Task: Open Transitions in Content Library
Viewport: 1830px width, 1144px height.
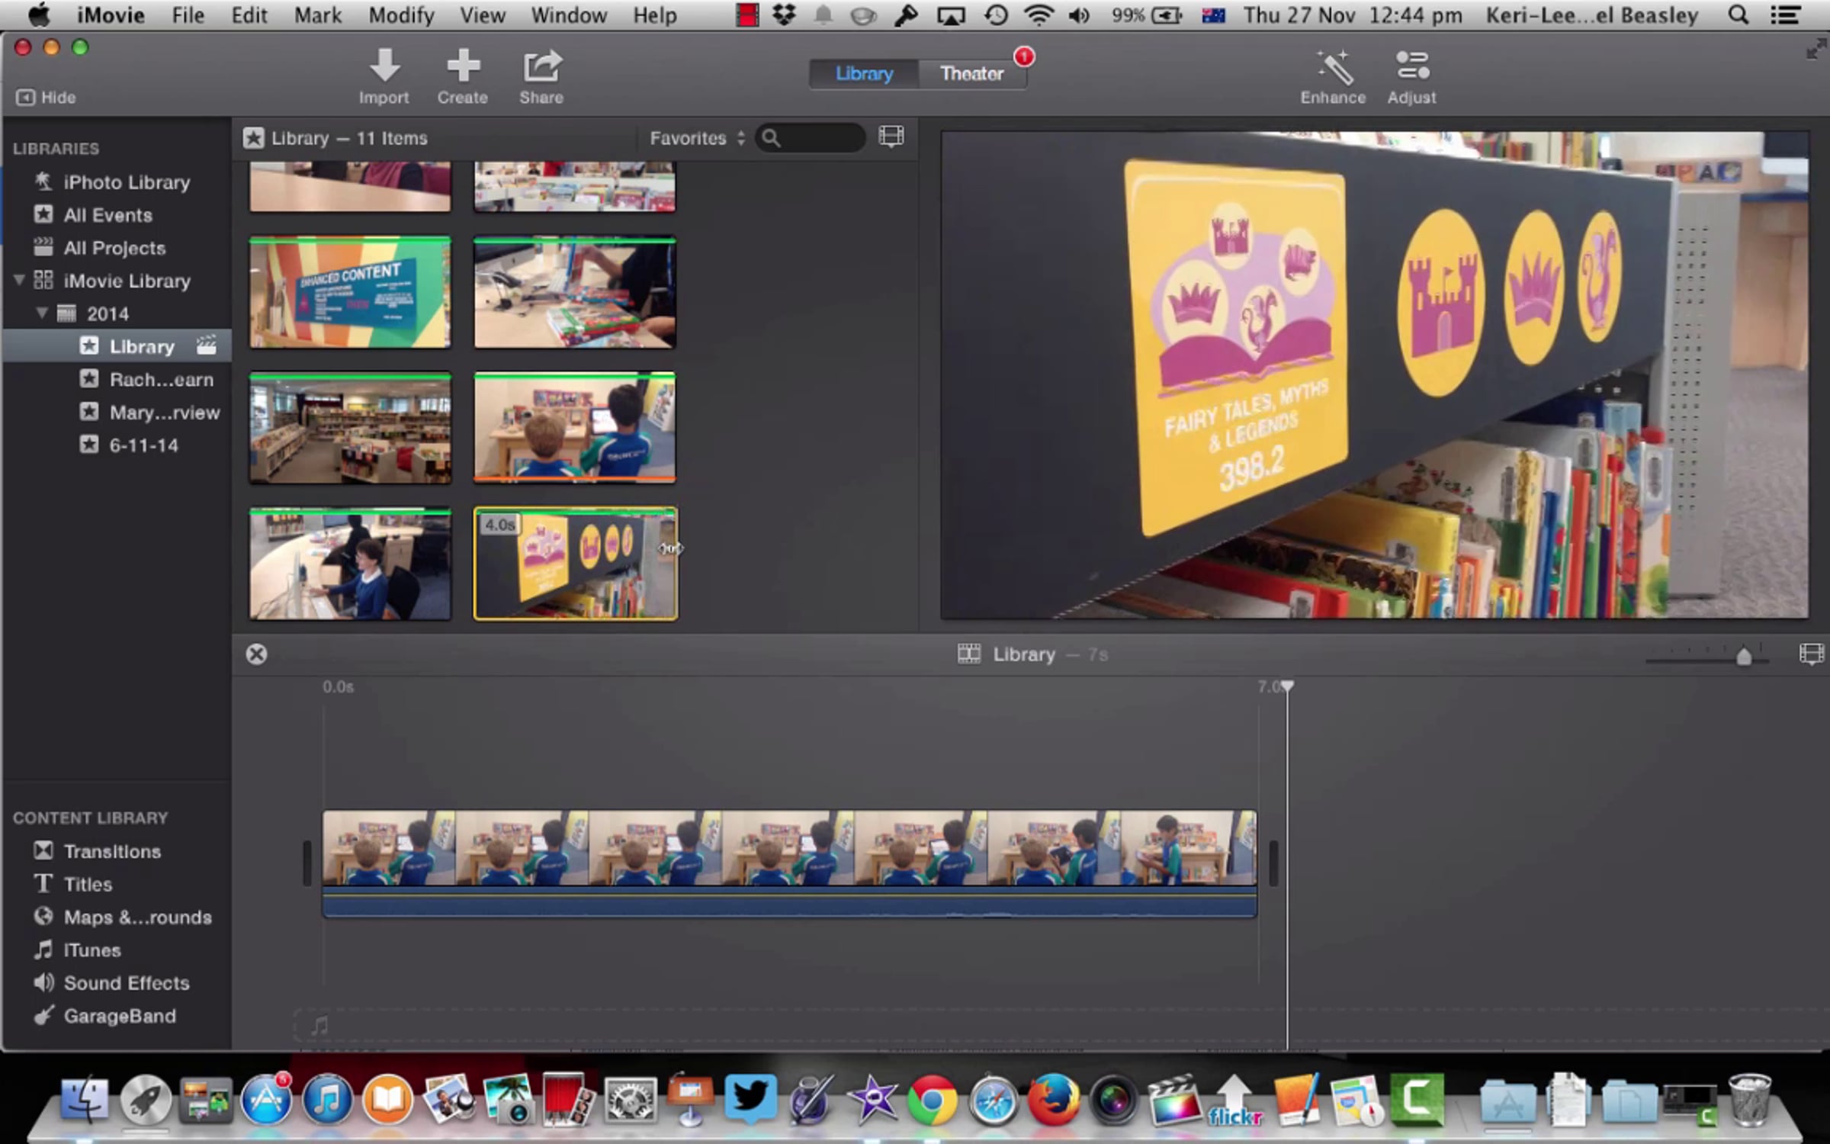Action: 112,851
